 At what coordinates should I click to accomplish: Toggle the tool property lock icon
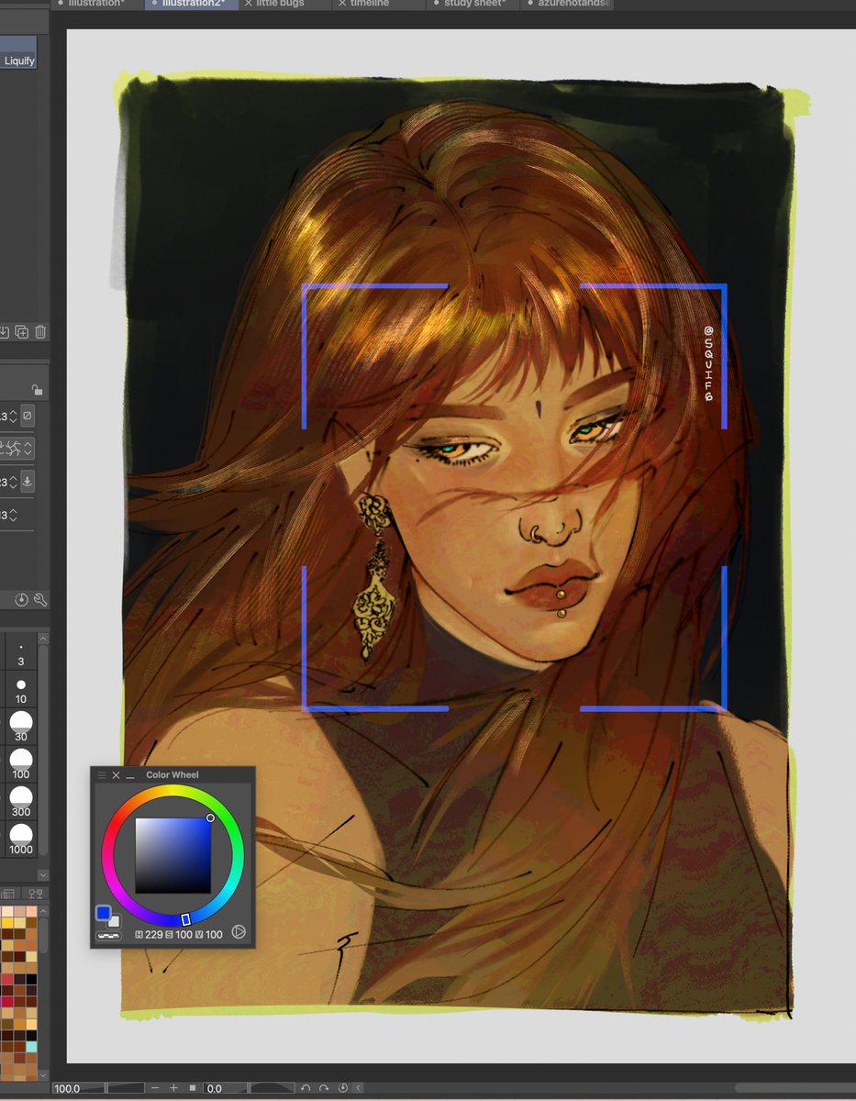click(37, 389)
